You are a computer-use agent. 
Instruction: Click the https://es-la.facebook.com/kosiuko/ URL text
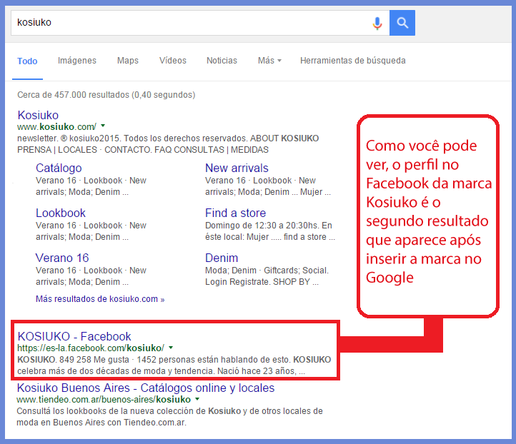(91, 348)
